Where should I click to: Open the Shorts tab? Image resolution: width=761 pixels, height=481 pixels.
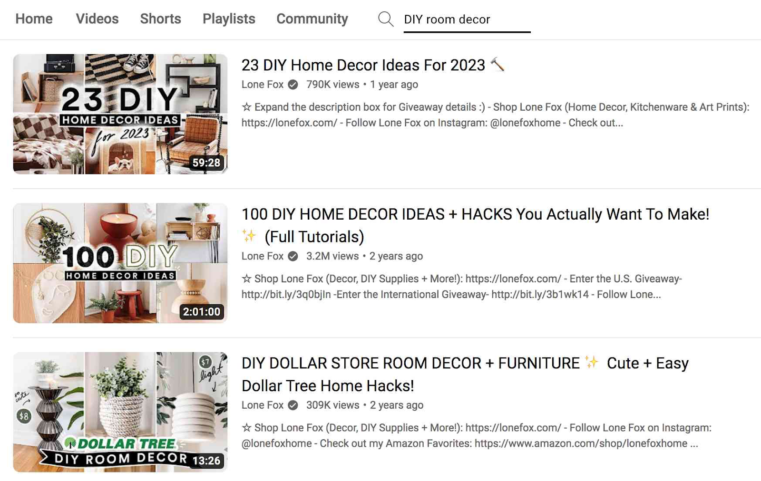(x=160, y=19)
